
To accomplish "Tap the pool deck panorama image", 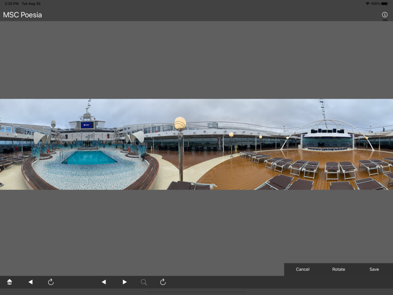I will tap(196, 144).
